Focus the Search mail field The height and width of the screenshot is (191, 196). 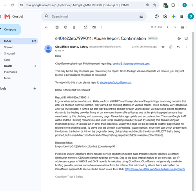(94, 16)
